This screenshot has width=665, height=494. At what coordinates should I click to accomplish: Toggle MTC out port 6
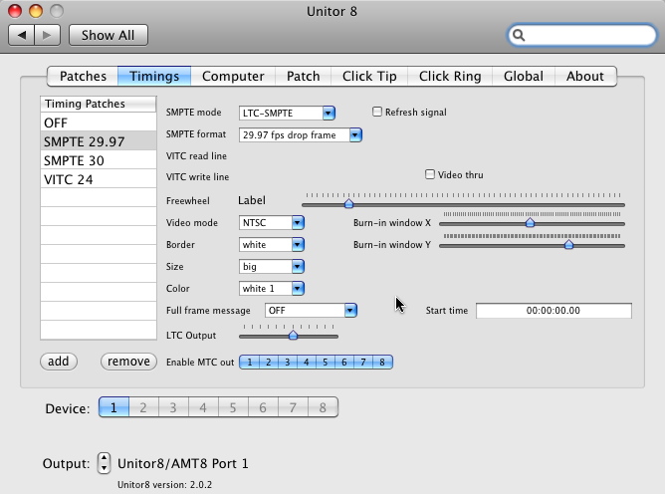click(344, 362)
